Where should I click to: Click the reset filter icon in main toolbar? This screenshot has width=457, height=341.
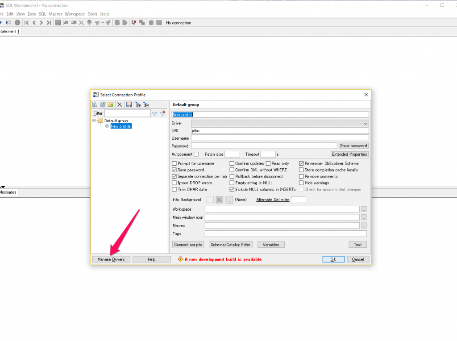pyautogui.click(x=108, y=22)
